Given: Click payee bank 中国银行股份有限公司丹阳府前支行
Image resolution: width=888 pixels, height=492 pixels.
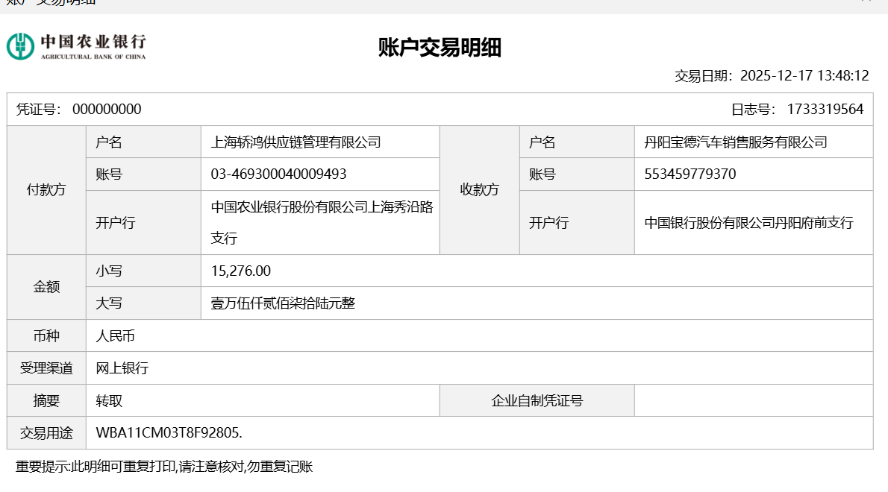Looking at the screenshot, I should coord(748,223).
